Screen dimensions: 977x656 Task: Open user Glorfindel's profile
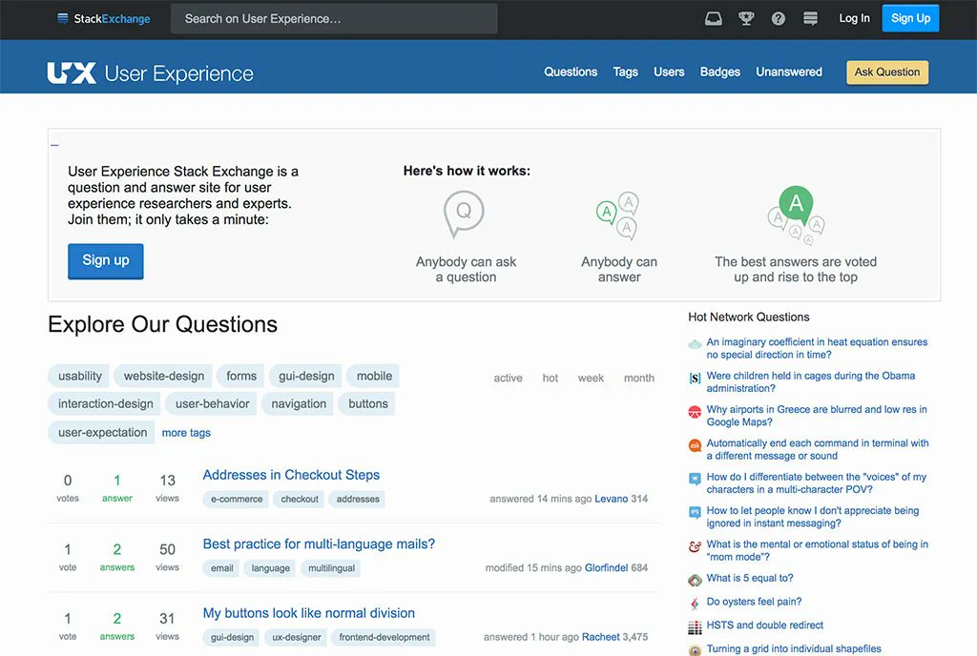(606, 567)
